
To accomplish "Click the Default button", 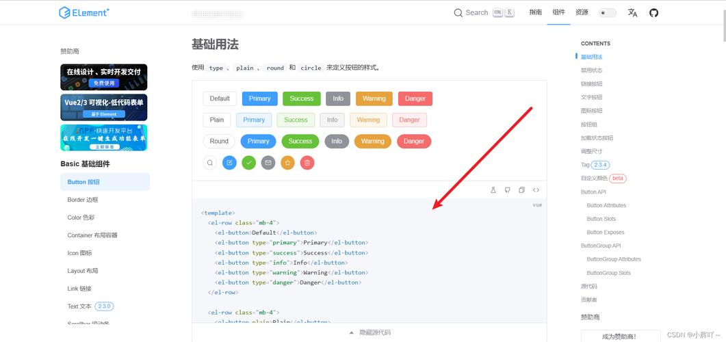I will tap(220, 98).
